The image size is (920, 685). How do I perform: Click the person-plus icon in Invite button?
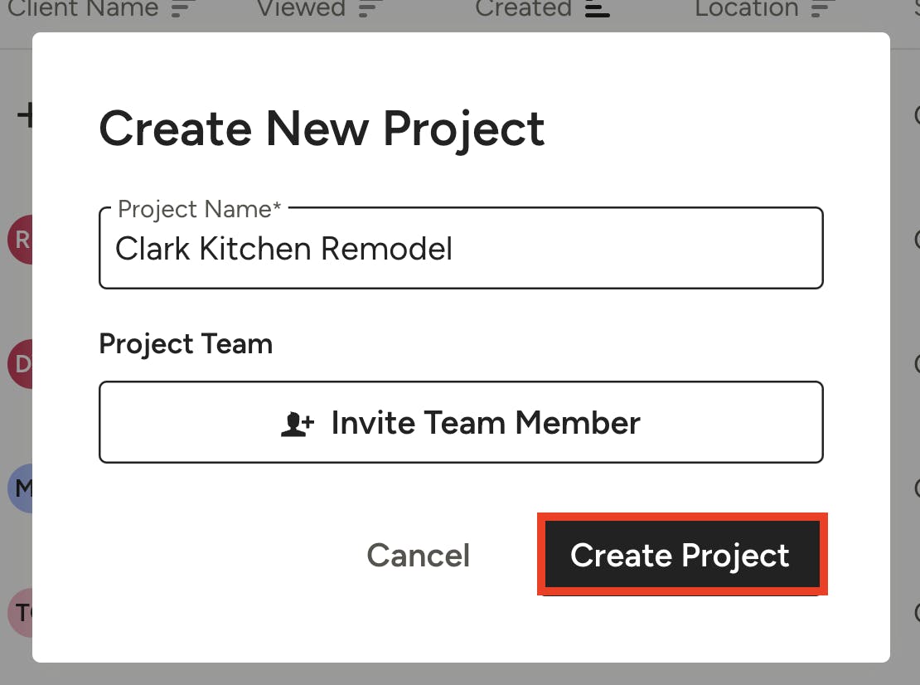tap(298, 424)
